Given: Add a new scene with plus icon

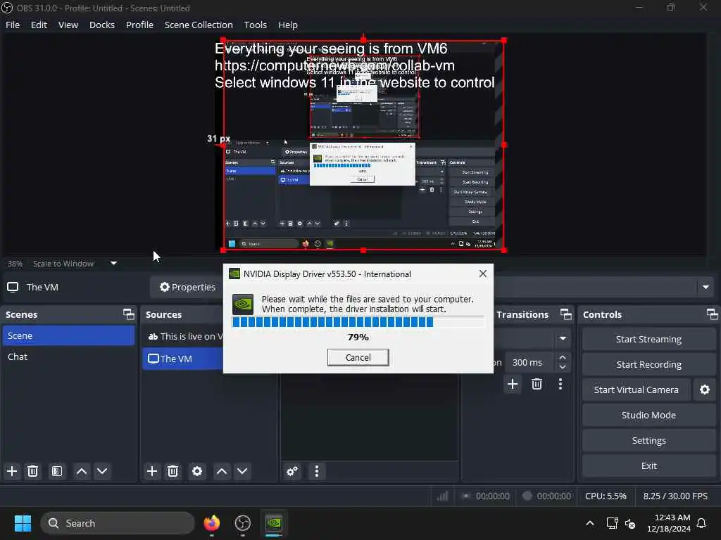Looking at the screenshot, I should [x=12, y=471].
